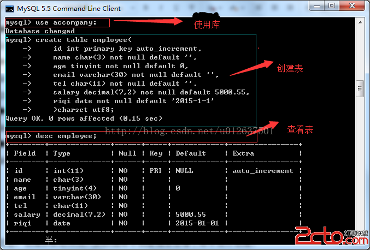Click the '0' default value of age

click(178, 188)
